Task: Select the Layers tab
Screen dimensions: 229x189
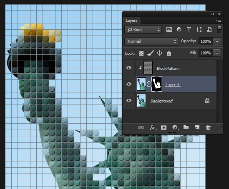Action: [131, 20]
